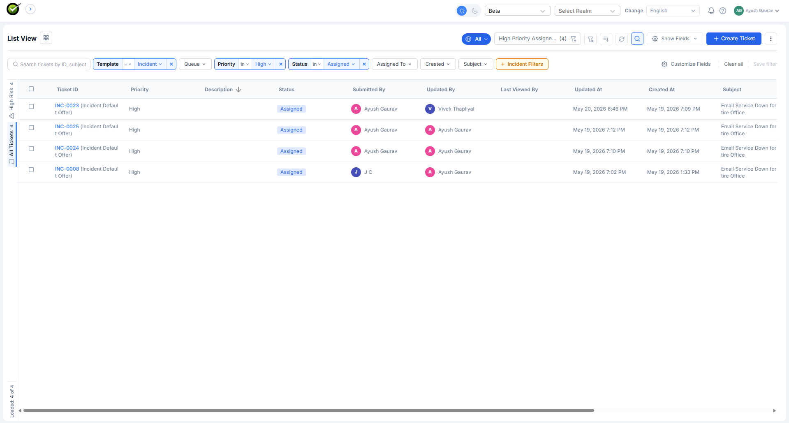This screenshot has width=789, height=423.
Task: Open the Subject filter dropdown
Action: [476, 64]
